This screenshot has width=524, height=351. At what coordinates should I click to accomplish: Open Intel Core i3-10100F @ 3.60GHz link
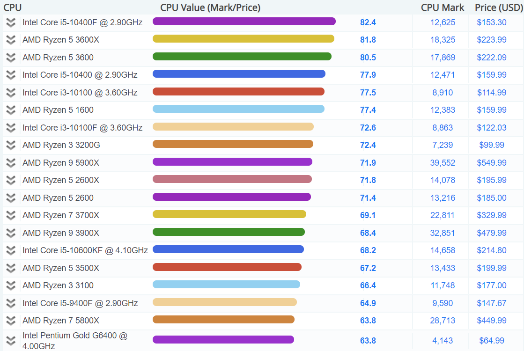(82, 128)
